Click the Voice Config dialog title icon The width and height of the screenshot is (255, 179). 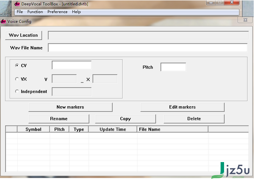[3, 21]
